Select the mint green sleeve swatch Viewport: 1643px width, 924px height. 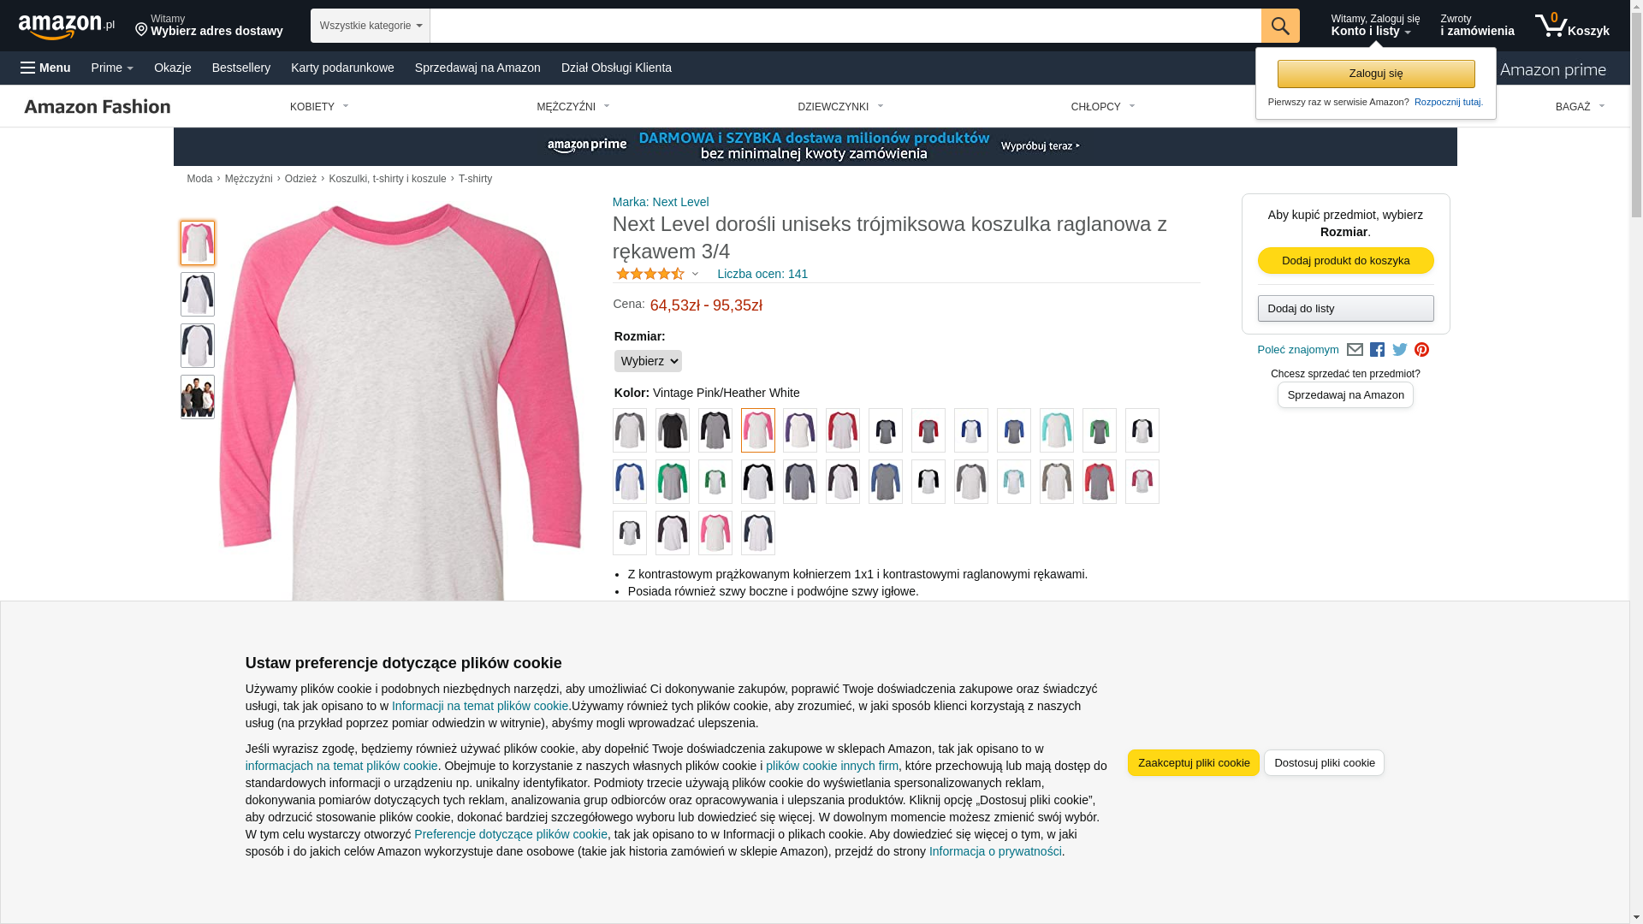[x=1057, y=430]
